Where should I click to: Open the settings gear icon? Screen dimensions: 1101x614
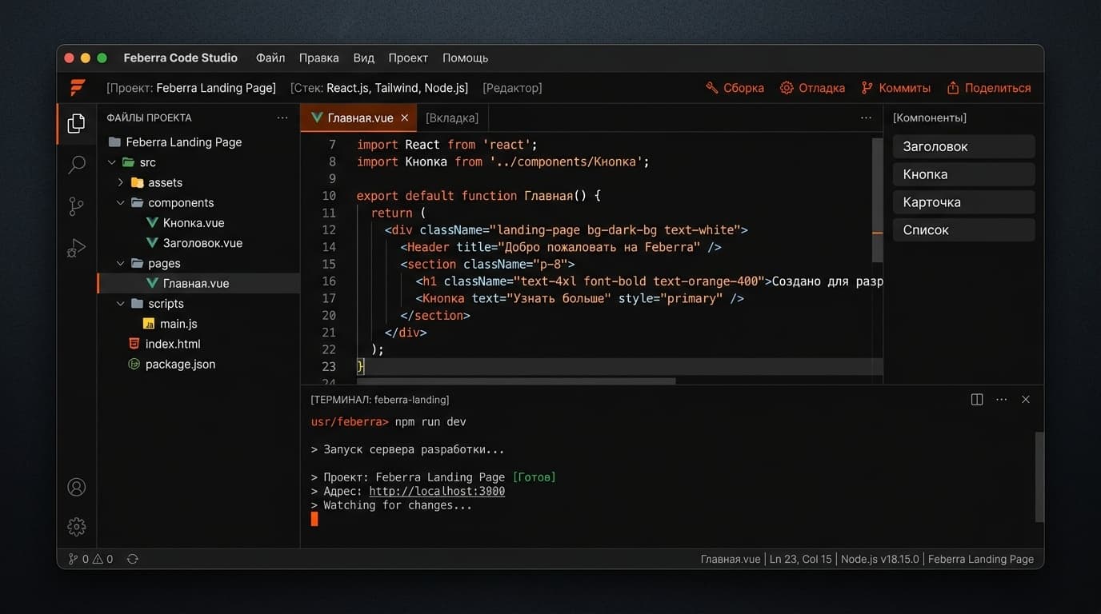point(76,526)
